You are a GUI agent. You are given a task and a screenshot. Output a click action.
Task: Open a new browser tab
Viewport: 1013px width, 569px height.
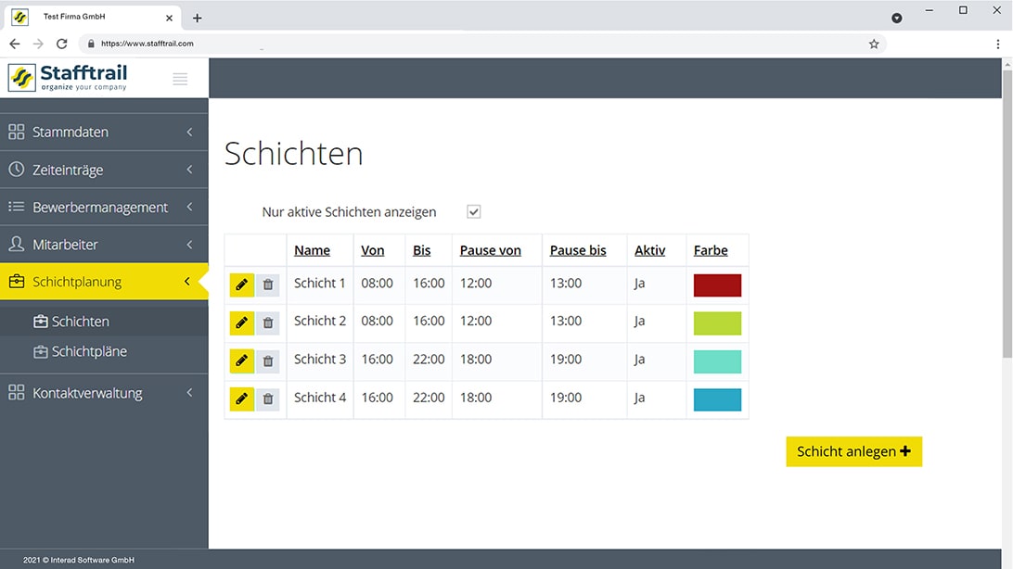pyautogui.click(x=197, y=18)
